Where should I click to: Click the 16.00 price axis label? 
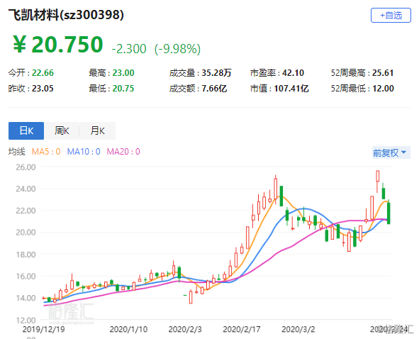26,276
